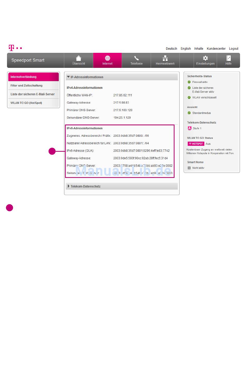246x369 pixels.
Task: Select the Internet globe icon
Action: click(x=107, y=58)
